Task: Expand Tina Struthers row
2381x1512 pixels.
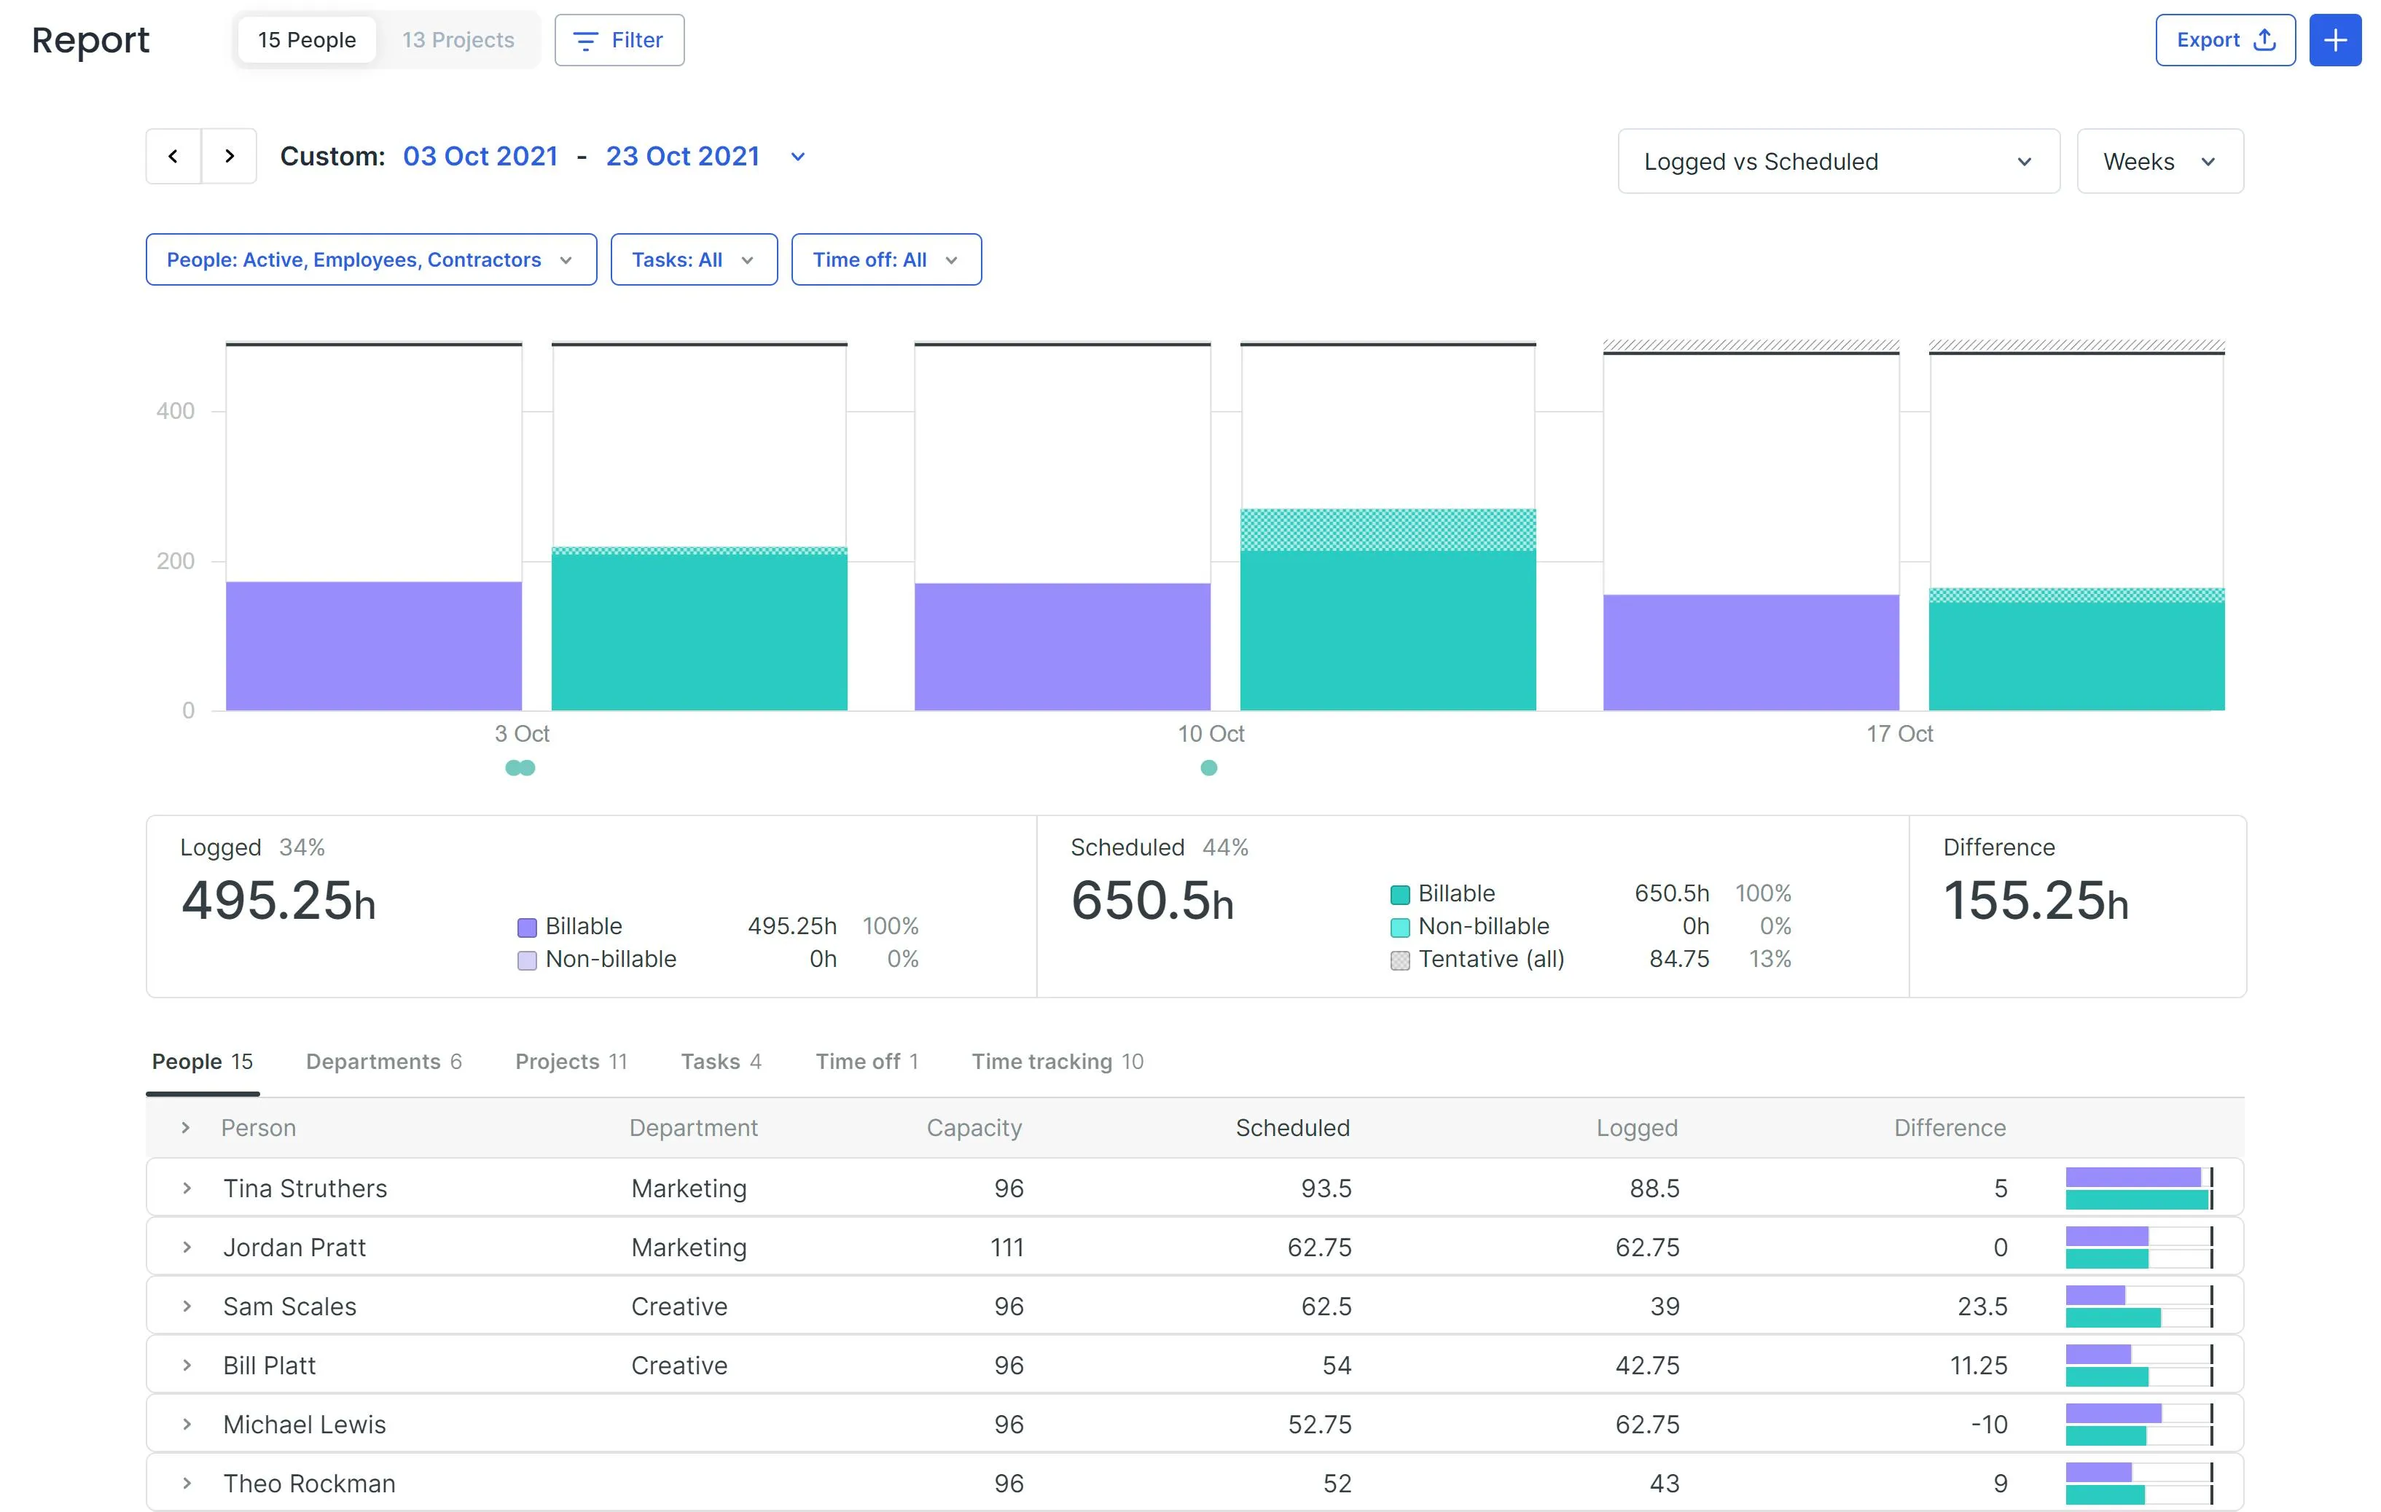Action: click(187, 1188)
